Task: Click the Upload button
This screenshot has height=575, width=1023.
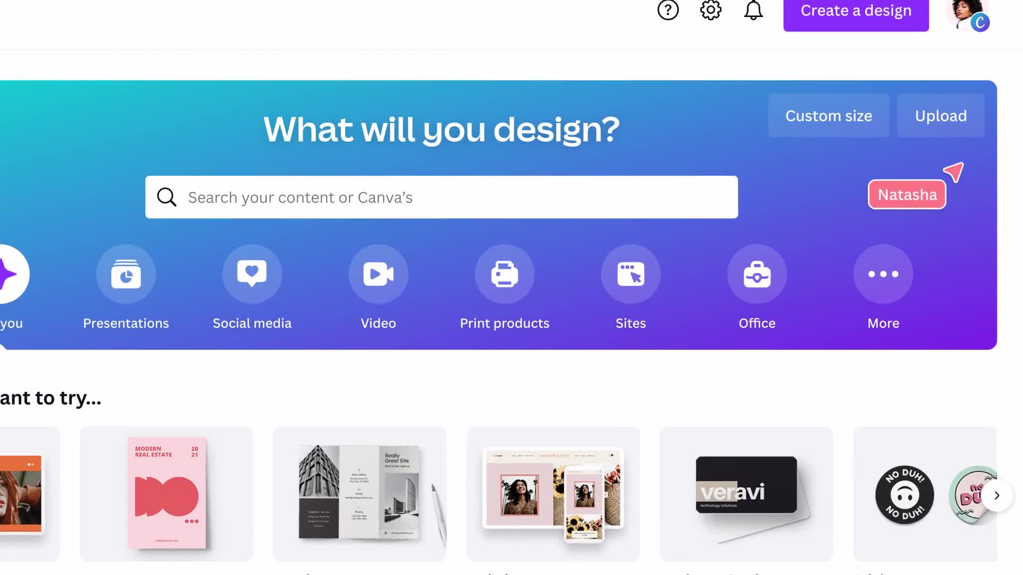Action: (941, 114)
